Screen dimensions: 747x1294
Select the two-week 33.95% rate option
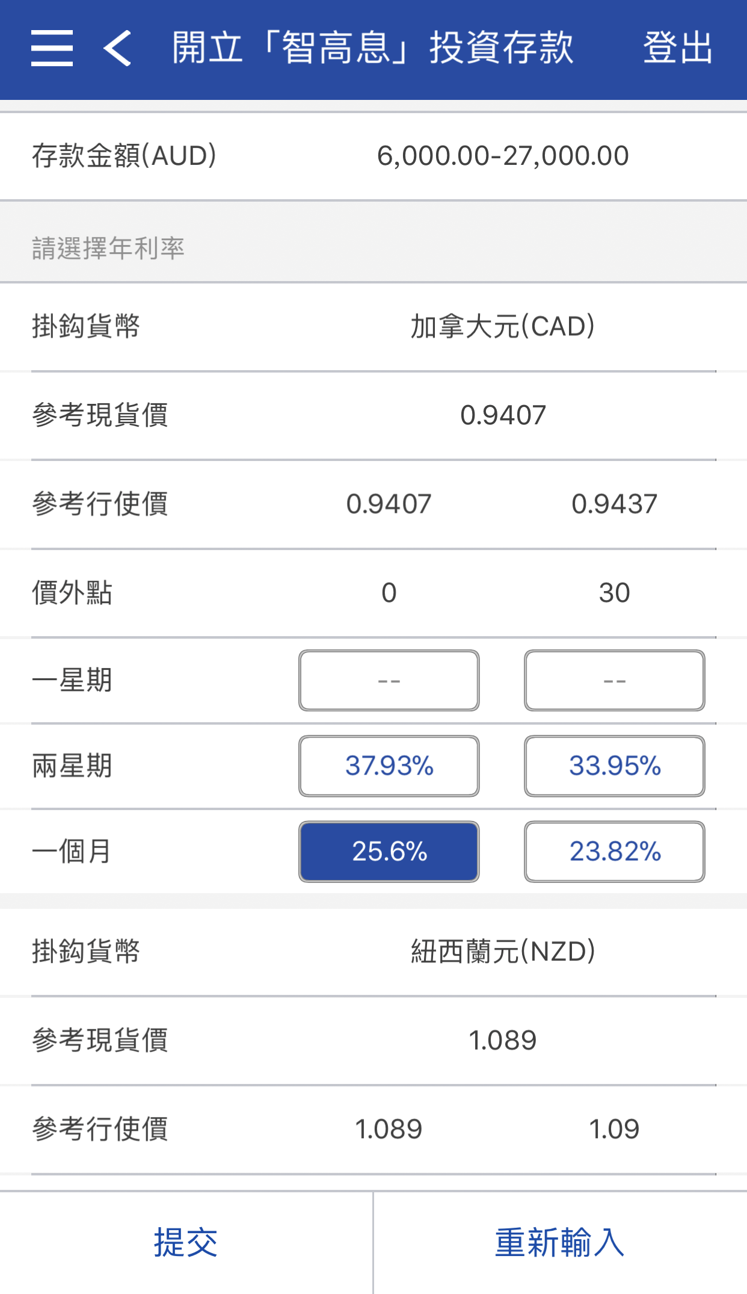click(x=614, y=766)
